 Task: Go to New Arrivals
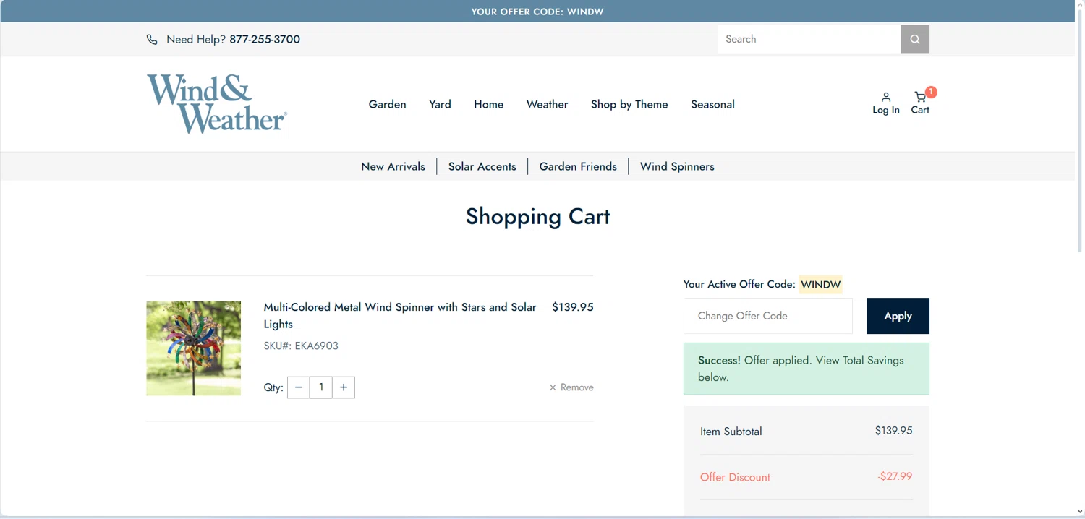point(393,166)
